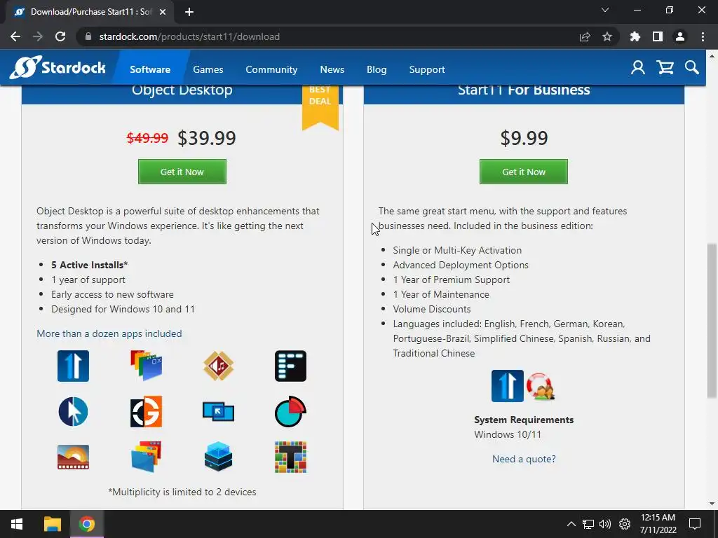Close the Download/Purchase Start11 tab
This screenshot has width=718, height=538.
tap(163, 12)
